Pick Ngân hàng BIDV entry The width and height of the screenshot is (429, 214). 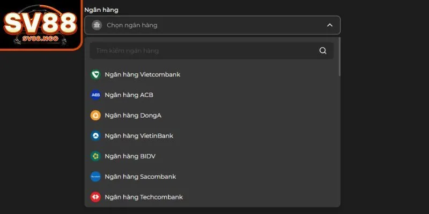pos(212,156)
